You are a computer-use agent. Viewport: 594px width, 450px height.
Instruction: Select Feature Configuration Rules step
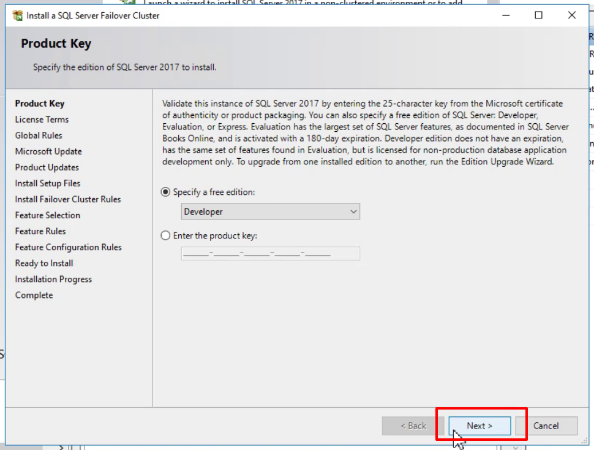[x=68, y=247]
